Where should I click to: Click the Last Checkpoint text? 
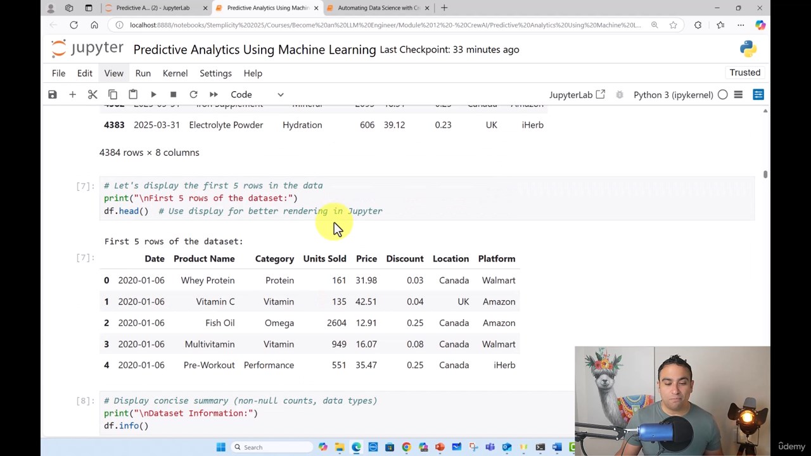pos(449,49)
